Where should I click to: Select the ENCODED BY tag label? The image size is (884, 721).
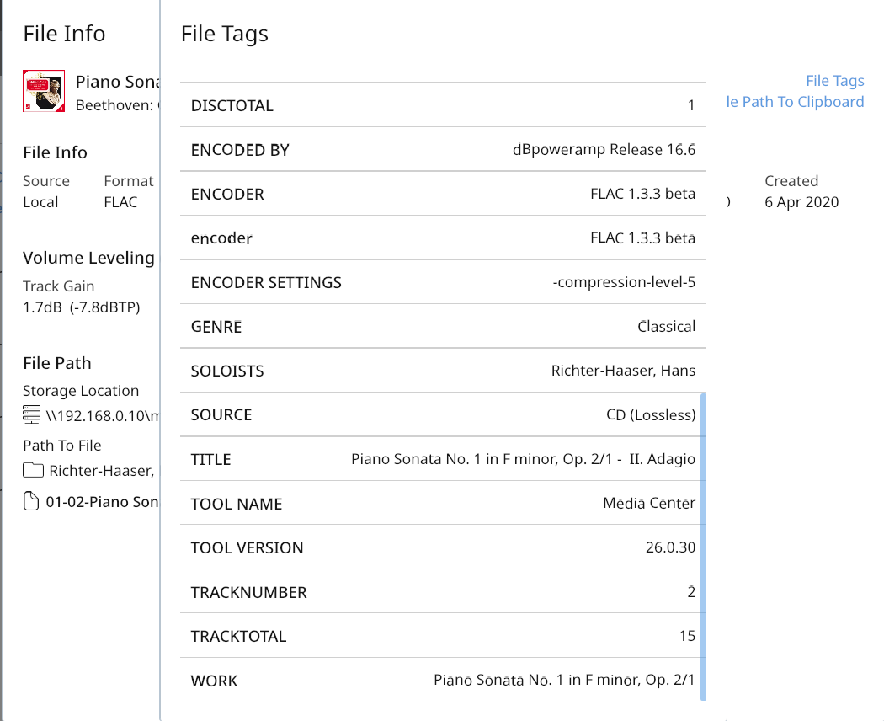tap(240, 150)
